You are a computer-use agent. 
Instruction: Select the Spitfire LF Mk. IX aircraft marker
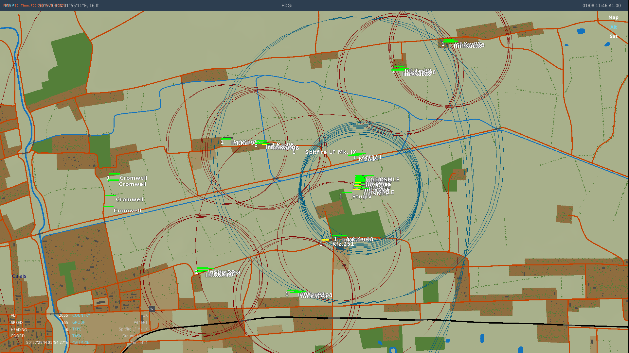(331, 152)
